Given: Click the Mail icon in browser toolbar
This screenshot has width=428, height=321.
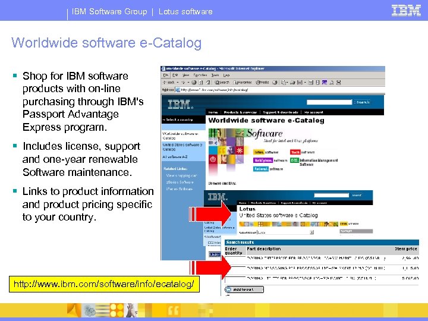Looking at the screenshot, I should pos(284,82).
